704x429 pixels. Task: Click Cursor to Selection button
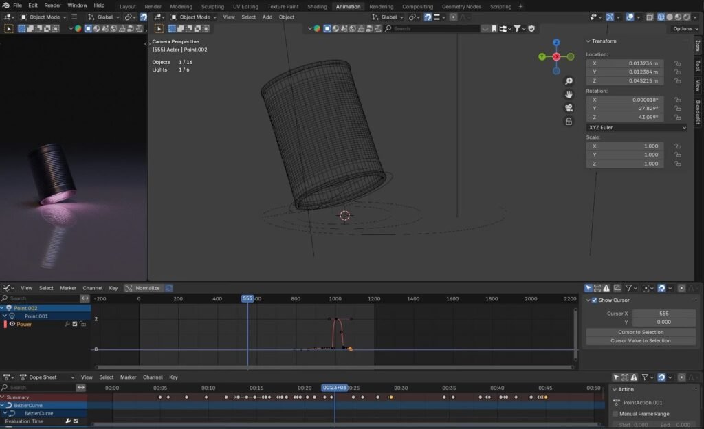641,333
